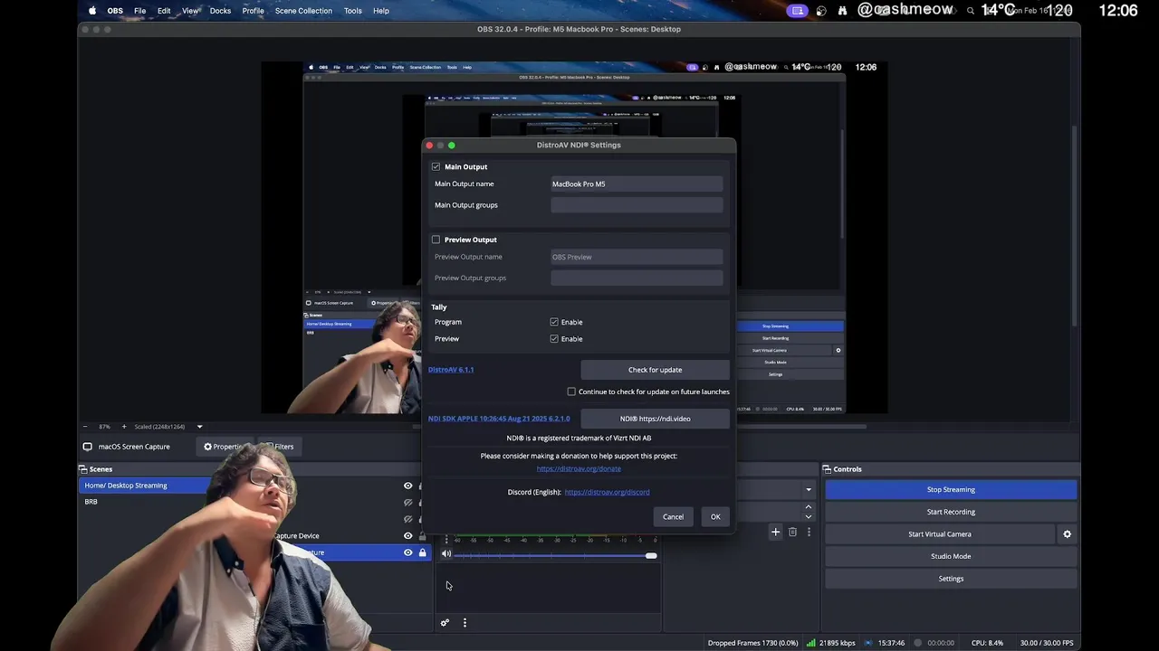The height and width of the screenshot is (651, 1159).
Task: Toggle lock on the Capture Device source
Action: click(x=422, y=536)
